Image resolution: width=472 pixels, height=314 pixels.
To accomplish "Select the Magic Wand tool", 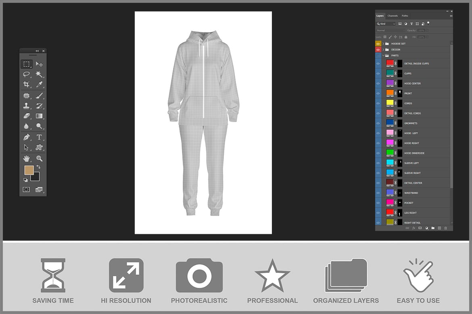I will [39, 74].
